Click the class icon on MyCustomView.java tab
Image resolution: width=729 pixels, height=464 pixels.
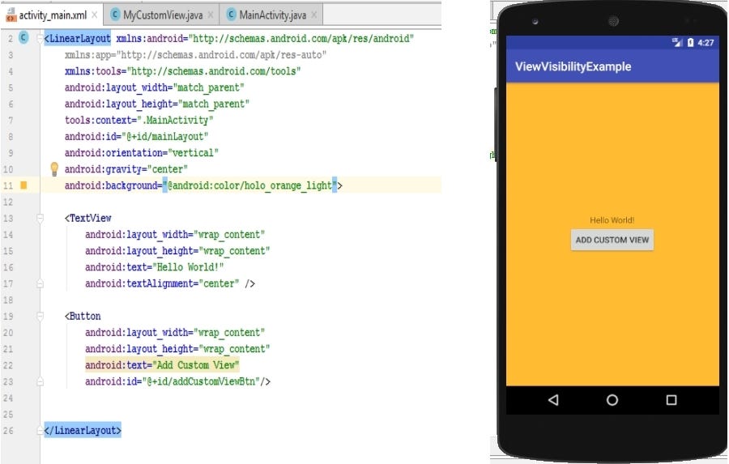point(115,15)
